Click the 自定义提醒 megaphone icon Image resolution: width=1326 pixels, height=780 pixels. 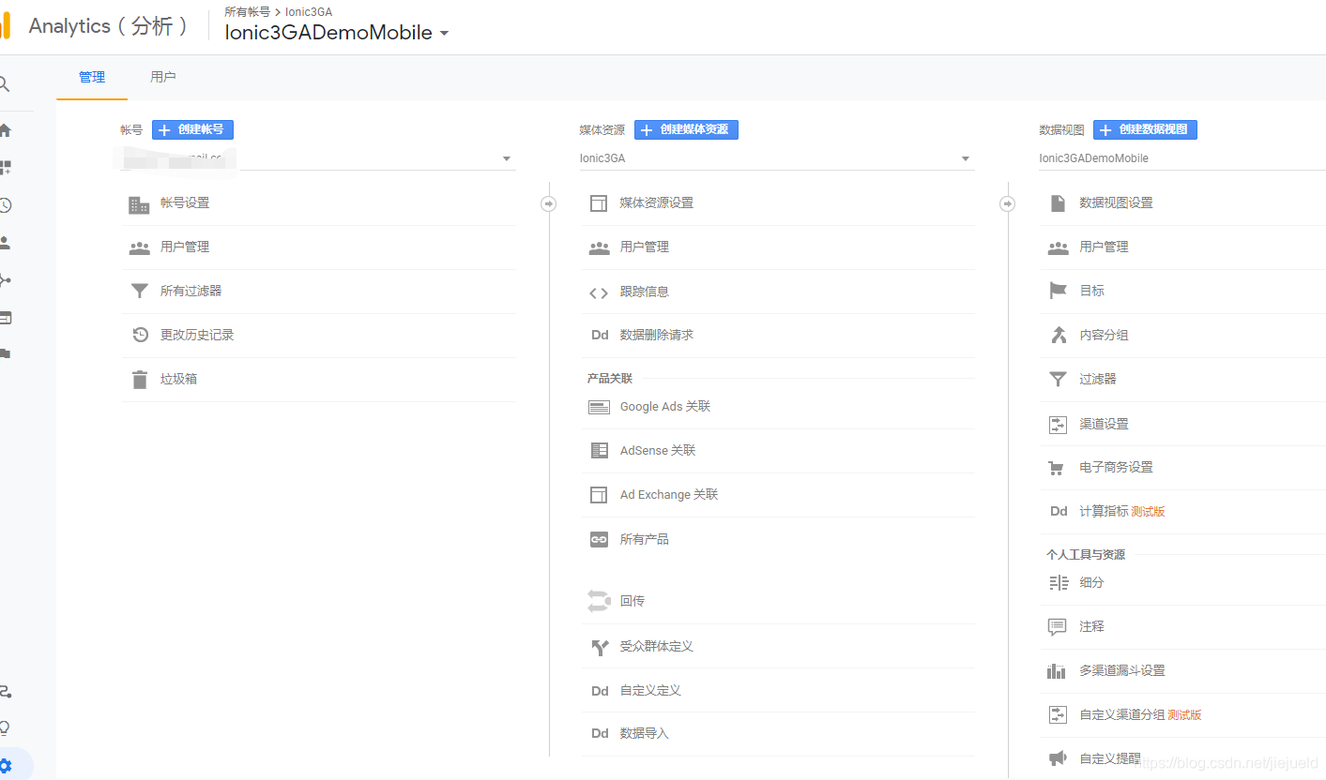click(x=1058, y=758)
